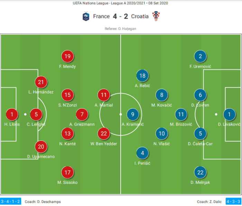Select blue number 9 A. Kramarić marker
The height and width of the screenshot is (206, 242).
(132, 114)
